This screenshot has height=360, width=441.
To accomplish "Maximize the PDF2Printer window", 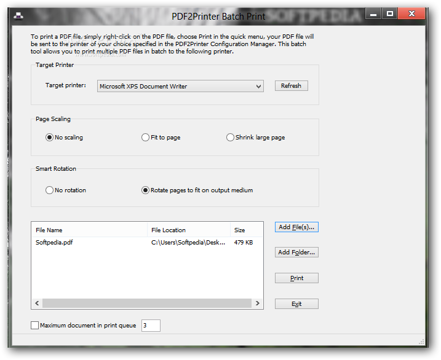I will coord(389,14).
